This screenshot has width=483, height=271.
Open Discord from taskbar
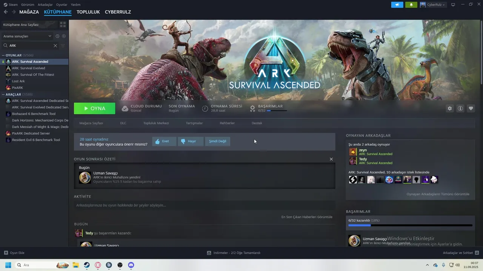pos(131,265)
